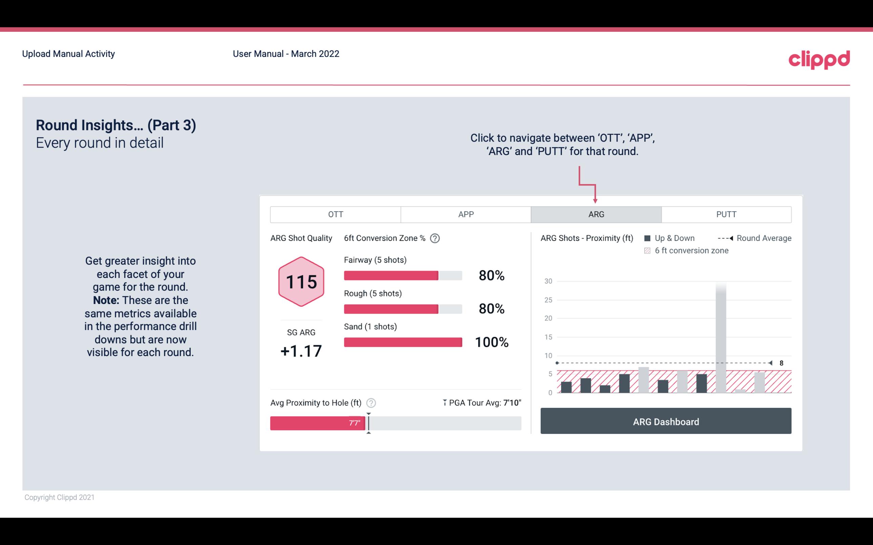Toggle the Up & Down visibility checkbox
The height and width of the screenshot is (545, 873).
pyautogui.click(x=649, y=239)
